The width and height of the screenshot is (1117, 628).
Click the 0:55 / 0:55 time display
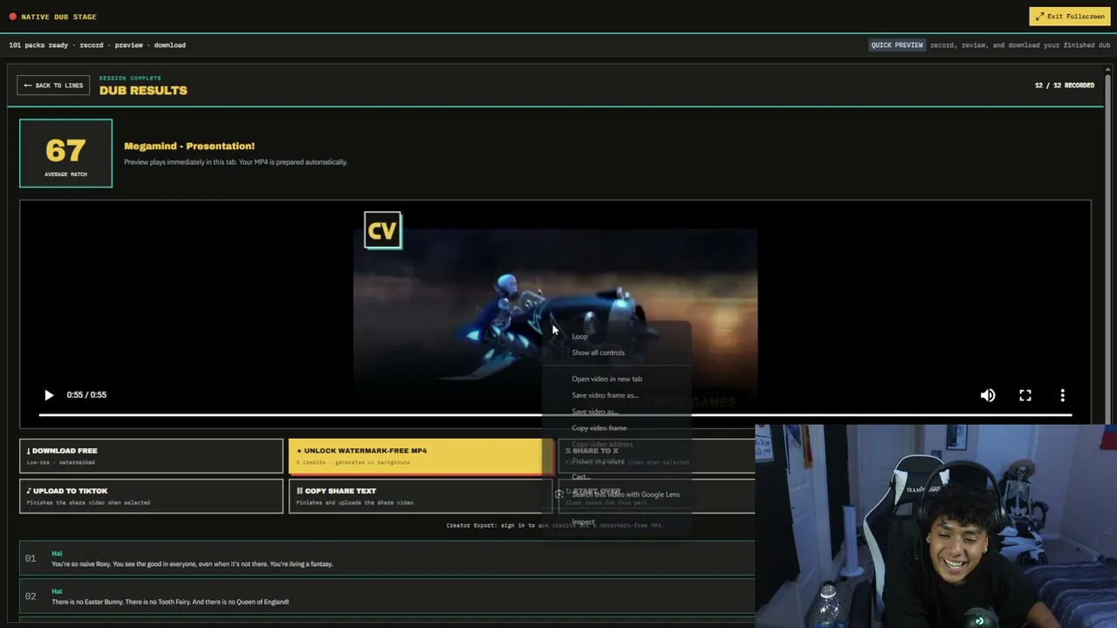tap(86, 395)
